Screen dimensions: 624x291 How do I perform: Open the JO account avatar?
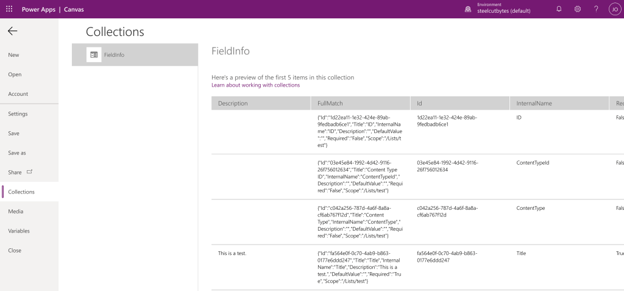(614, 9)
